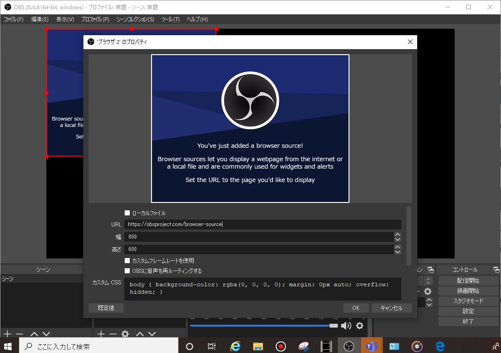This screenshot has height=353, width=501.
Task: Check OBSに音声を再ルーティングする option
Action: click(x=127, y=271)
